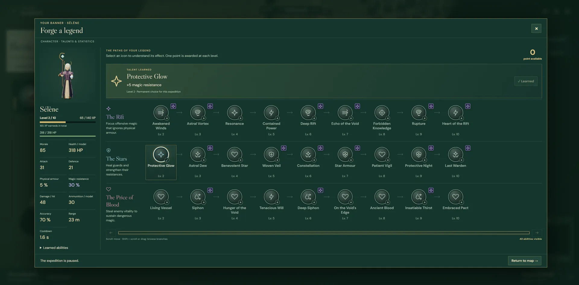Select the Heart of the Rift talent
The image size is (579, 285).
[x=455, y=113]
